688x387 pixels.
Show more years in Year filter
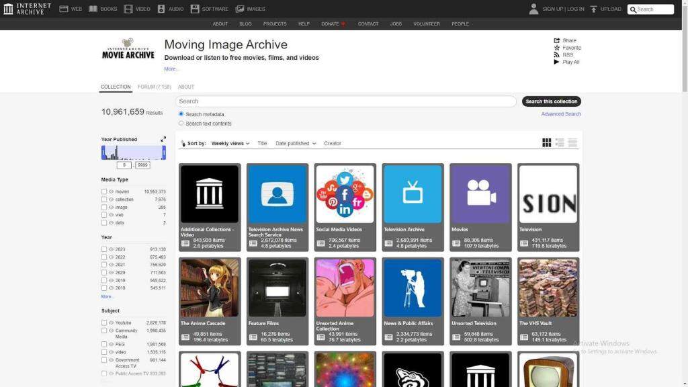coord(107,296)
